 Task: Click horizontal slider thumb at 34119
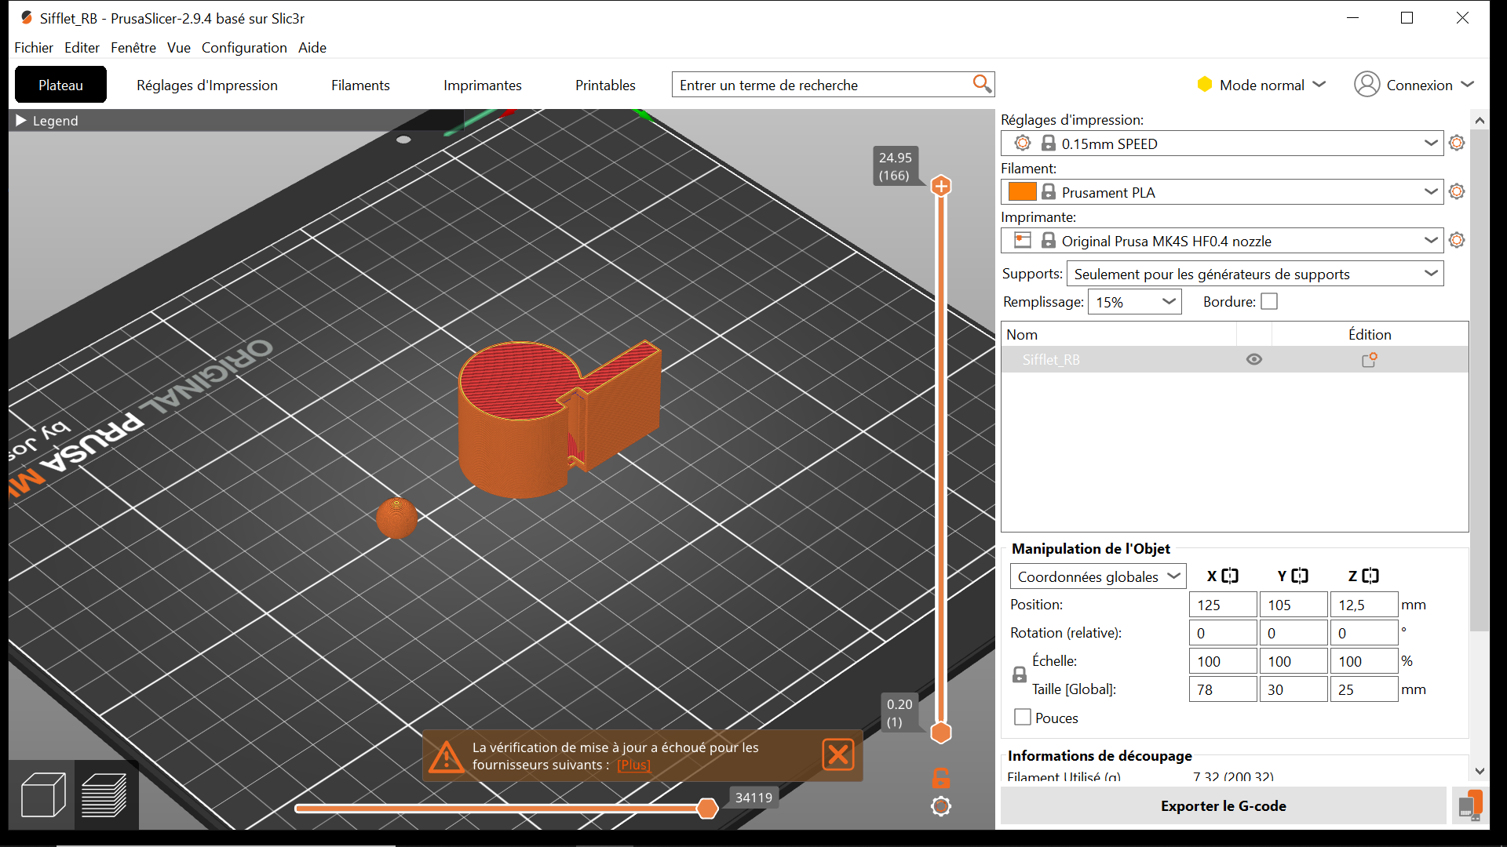pos(707,809)
